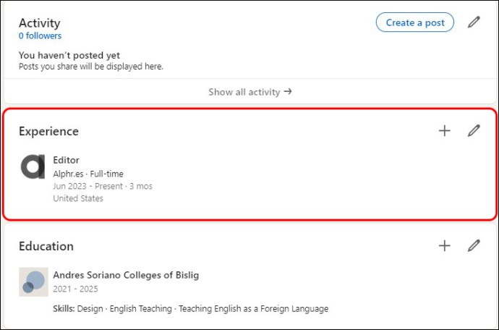Click the arrow next to Show all activity

click(x=288, y=92)
